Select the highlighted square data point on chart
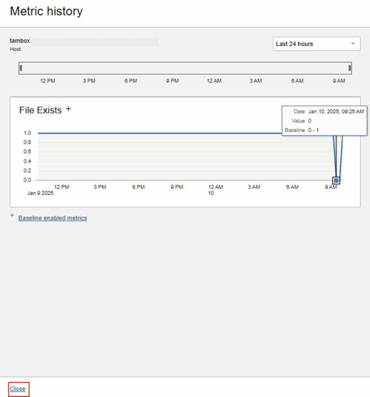This screenshot has height=397, width=370. (336, 180)
